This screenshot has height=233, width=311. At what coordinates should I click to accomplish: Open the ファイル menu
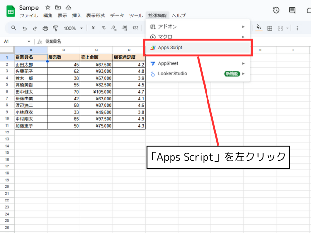pos(29,16)
